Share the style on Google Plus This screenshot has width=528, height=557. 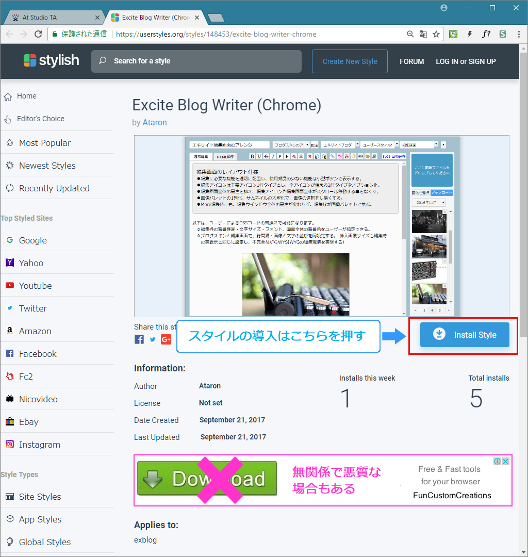[166, 339]
